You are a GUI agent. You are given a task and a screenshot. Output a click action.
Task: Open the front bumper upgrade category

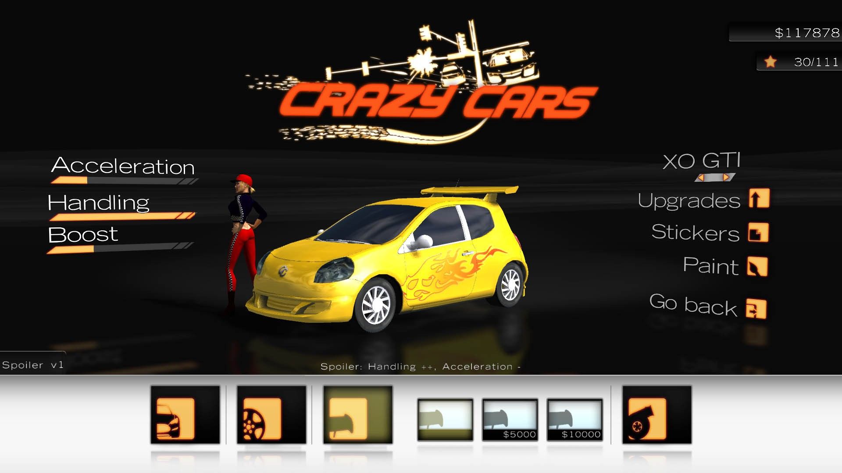[x=185, y=414]
